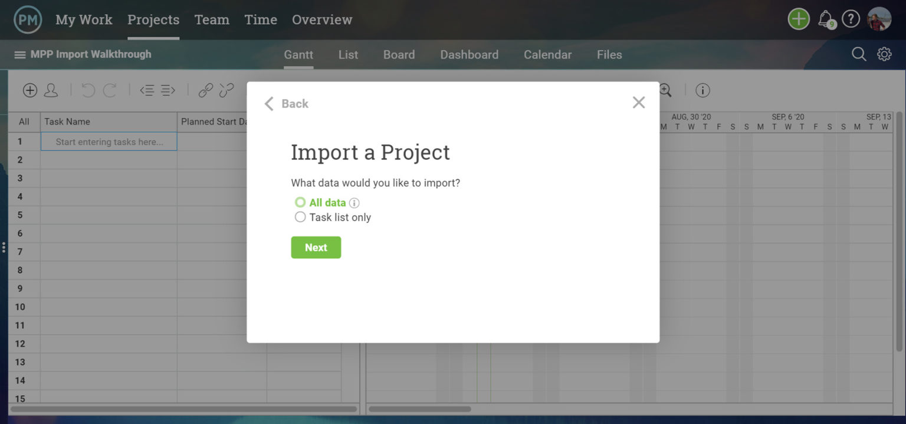Open the assign team member icon
Viewport: 906px width, 424px height.
[51, 90]
